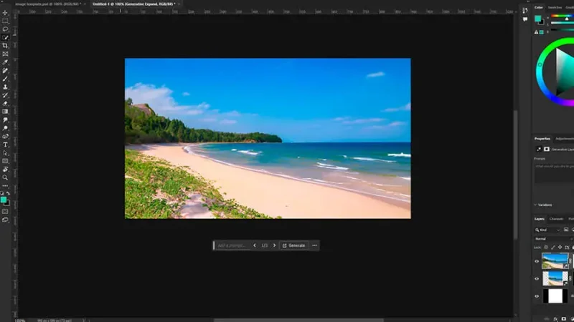Viewport: 574px width, 322px height.
Task: Select the Rectangular Marquee tool
Action: [5, 21]
